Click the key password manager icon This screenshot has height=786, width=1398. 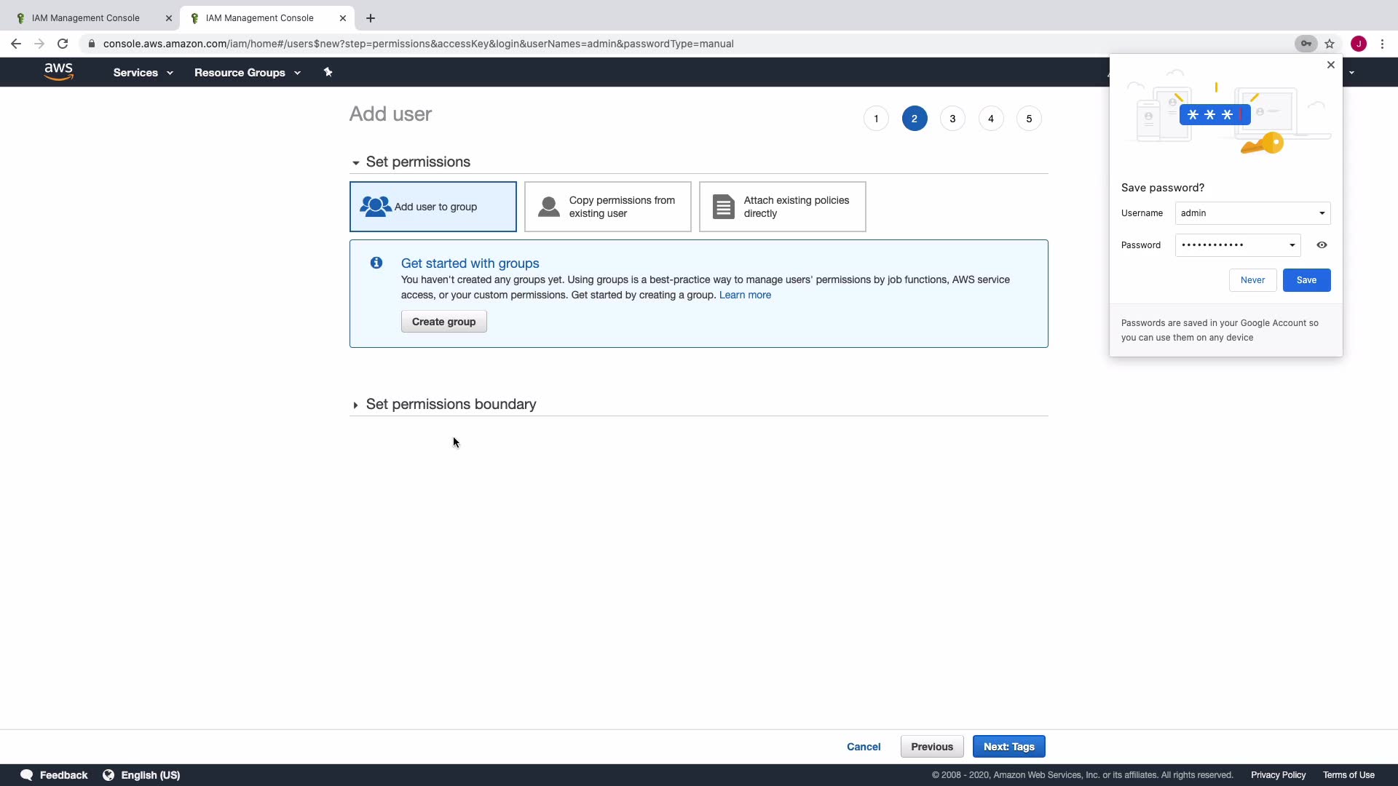tap(1306, 44)
